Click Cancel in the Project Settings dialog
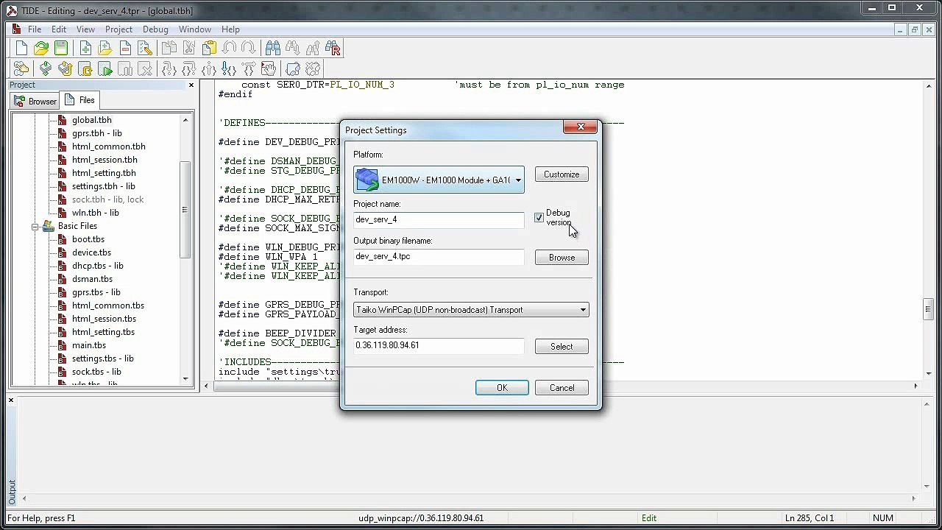Screen dimensions: 942x530 point(562,388)
